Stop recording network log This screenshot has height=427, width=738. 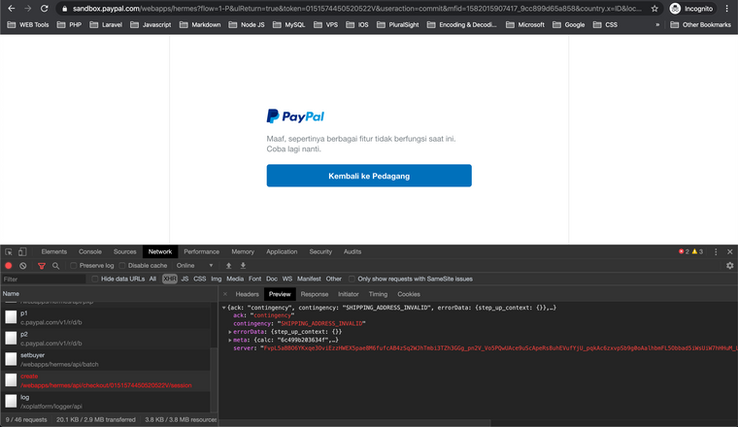[x=9, y=266]
